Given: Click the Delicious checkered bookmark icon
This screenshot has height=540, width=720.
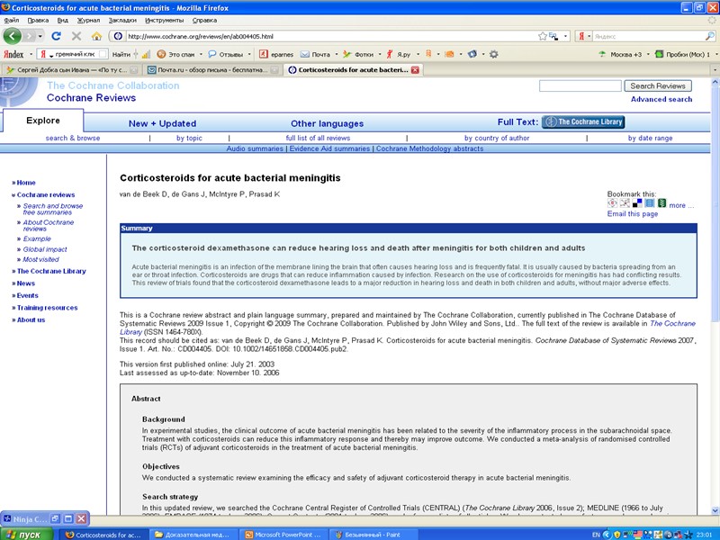Looking at the screenshot, I should [x=637, y=203].
